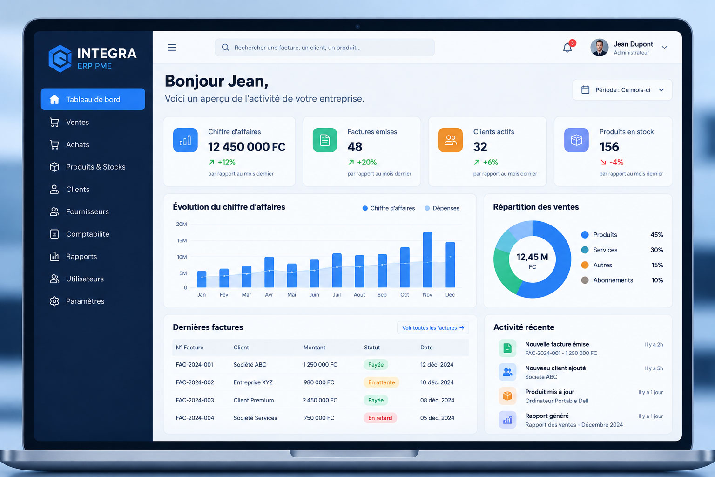The image size is (715, 477).
Task: Click the Paramètres gear icon
Action: pyautogui.click(x=54, y=301)
